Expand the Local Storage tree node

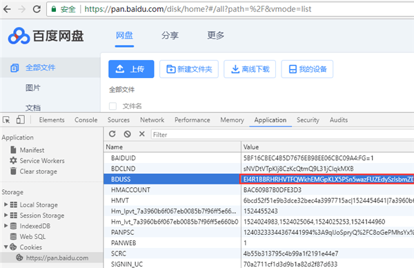(x=6, y=204)
